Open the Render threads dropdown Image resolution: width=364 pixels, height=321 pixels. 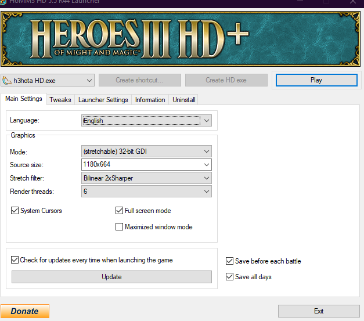(x=146, y=191)
